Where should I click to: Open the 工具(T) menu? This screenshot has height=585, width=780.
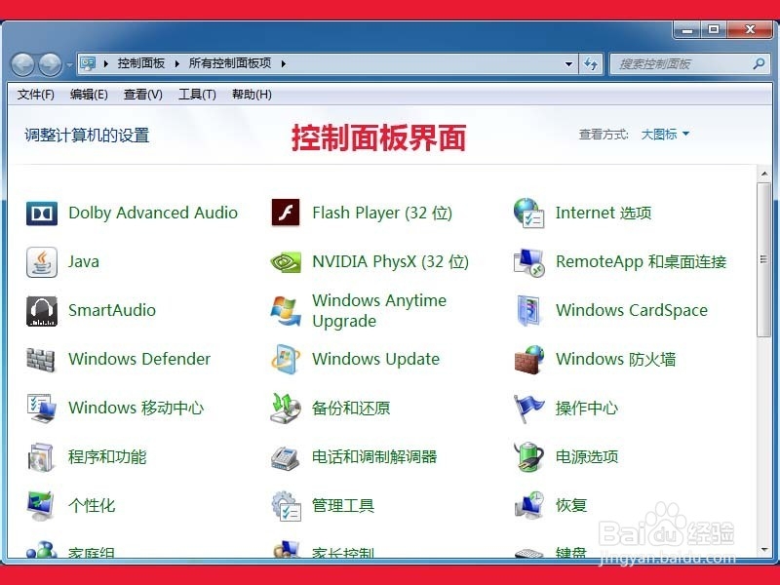coord(197,94)
